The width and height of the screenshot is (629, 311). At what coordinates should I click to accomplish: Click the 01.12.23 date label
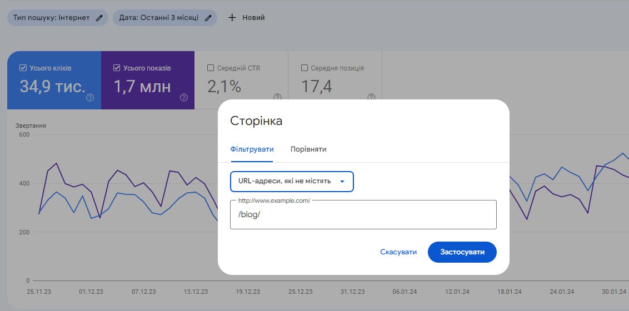click(91, 292)
